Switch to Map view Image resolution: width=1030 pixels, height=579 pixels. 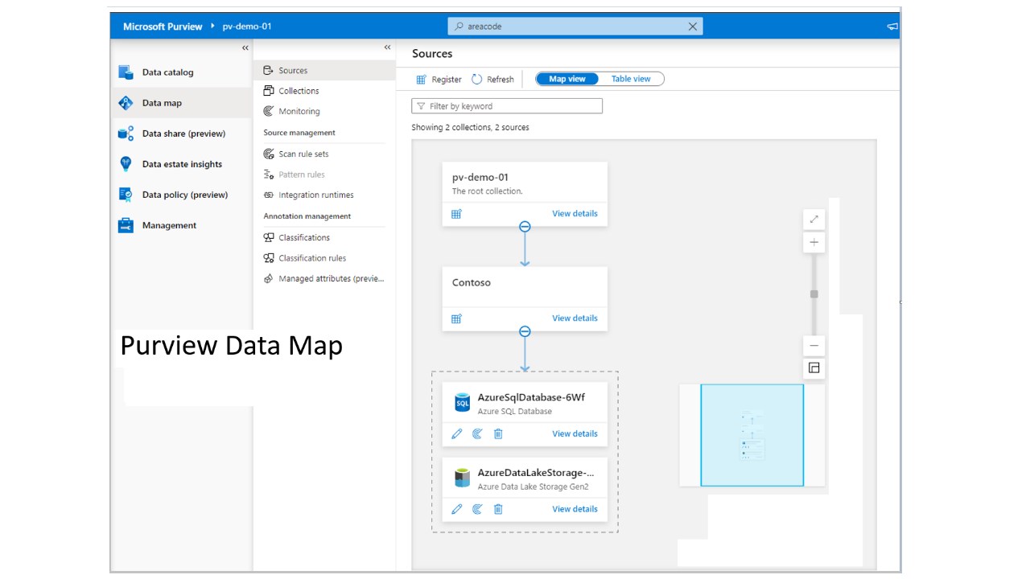[x=567, y=79]
